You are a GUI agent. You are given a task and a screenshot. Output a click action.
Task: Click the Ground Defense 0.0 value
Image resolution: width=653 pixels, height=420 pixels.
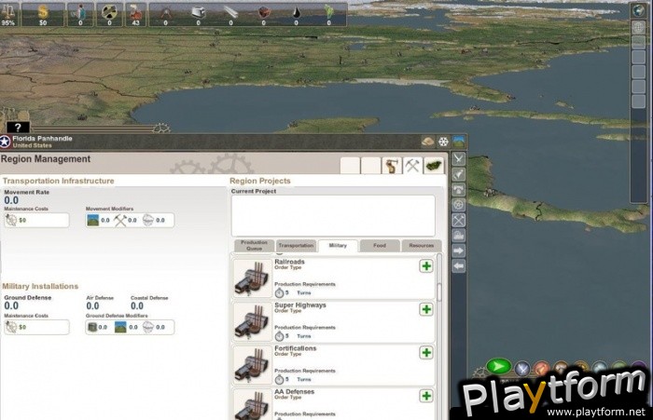[11, 306]
